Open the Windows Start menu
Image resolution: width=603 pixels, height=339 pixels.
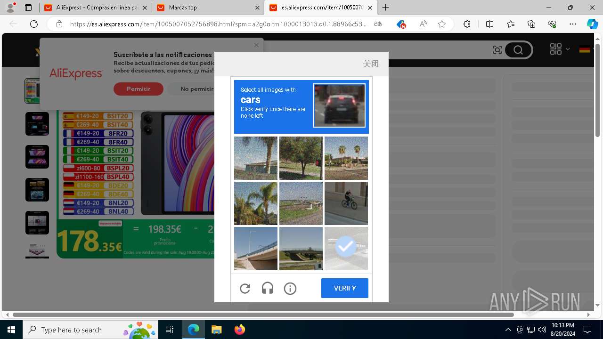click(x=11, y=330)
